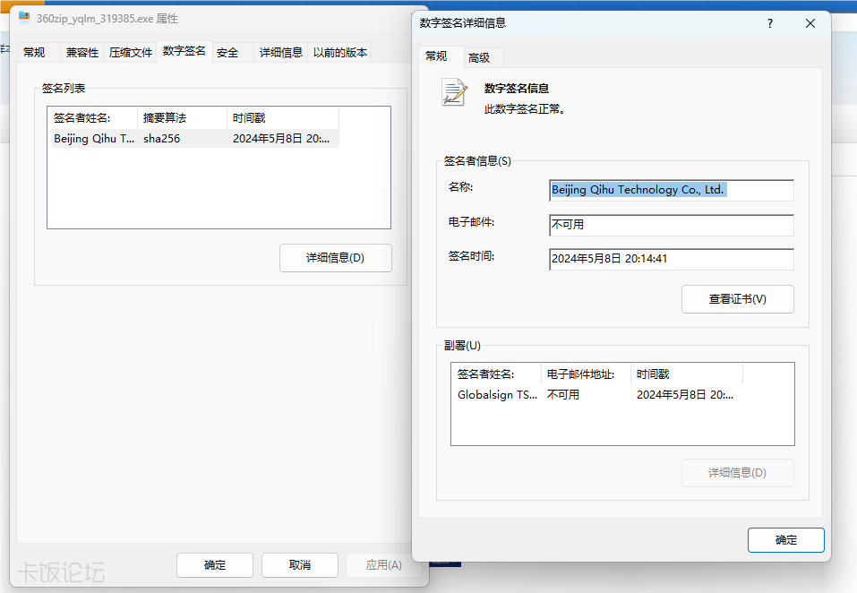Viewport: 857px width, 593px height.
Task: Click the 签名时间 field showing 20:14:41
Action: tap(671, 259)
